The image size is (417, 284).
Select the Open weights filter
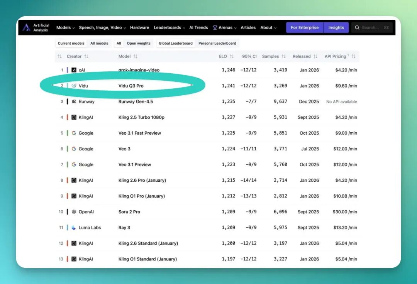pos(139,43)
